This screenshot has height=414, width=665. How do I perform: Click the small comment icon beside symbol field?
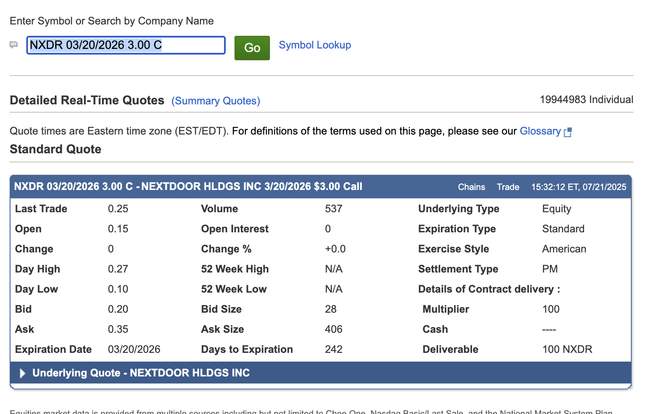tap(14, 45)
